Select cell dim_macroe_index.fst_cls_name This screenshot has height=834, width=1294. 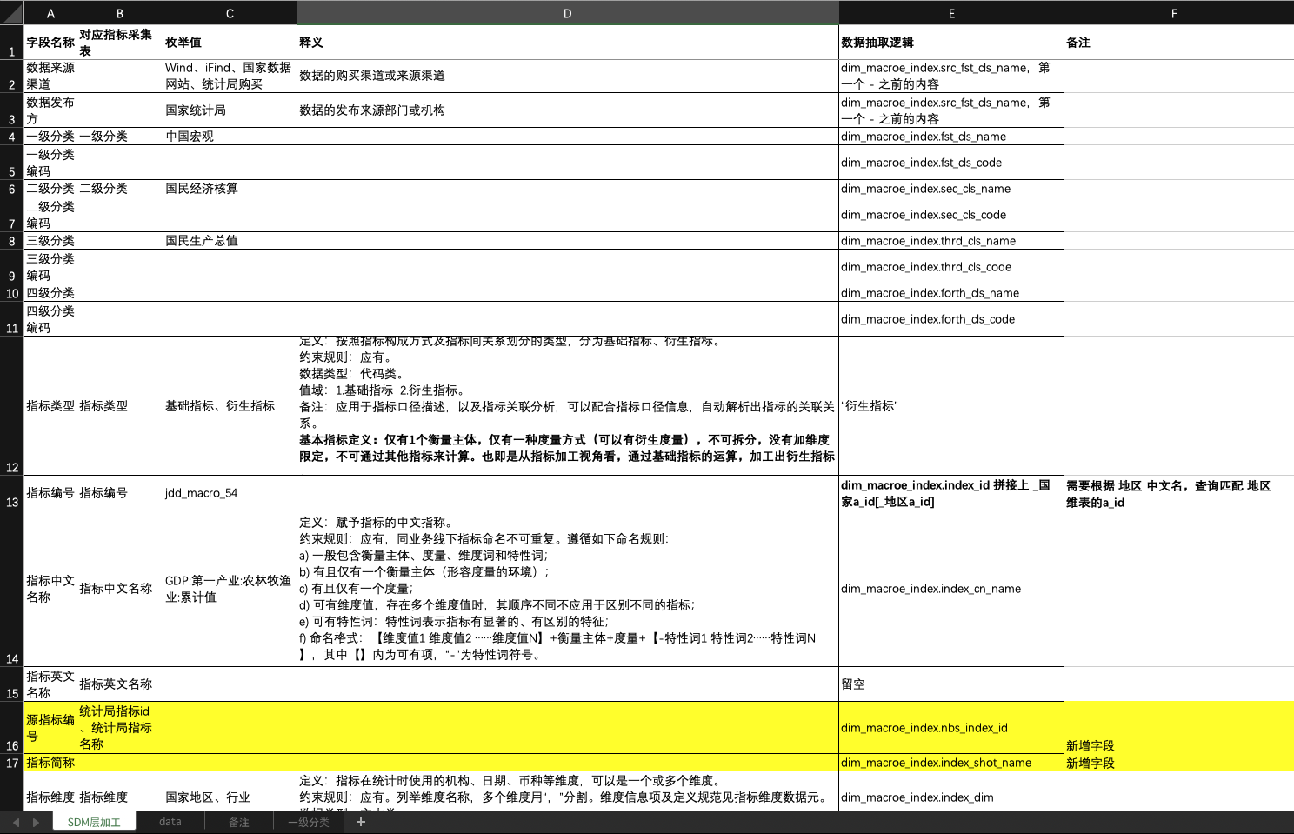click(951, 137)
